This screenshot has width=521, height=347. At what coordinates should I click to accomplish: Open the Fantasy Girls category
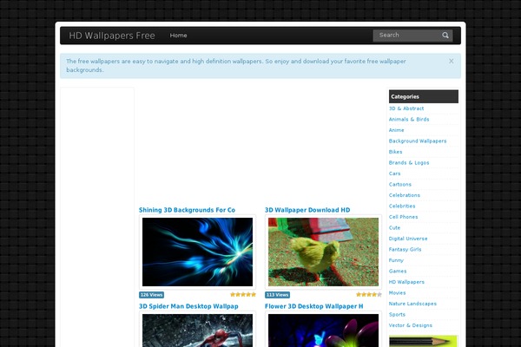[405, 249]
